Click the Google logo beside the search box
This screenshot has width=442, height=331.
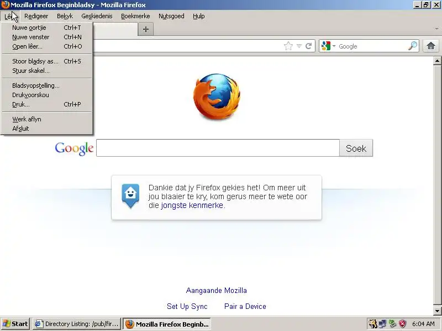pos(74,148)
